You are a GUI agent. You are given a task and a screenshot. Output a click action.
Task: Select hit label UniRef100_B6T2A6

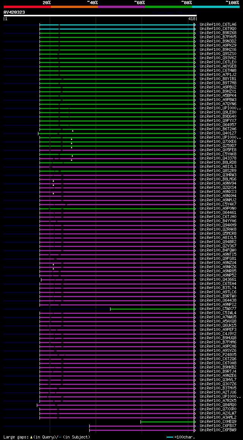click(218, 129)
